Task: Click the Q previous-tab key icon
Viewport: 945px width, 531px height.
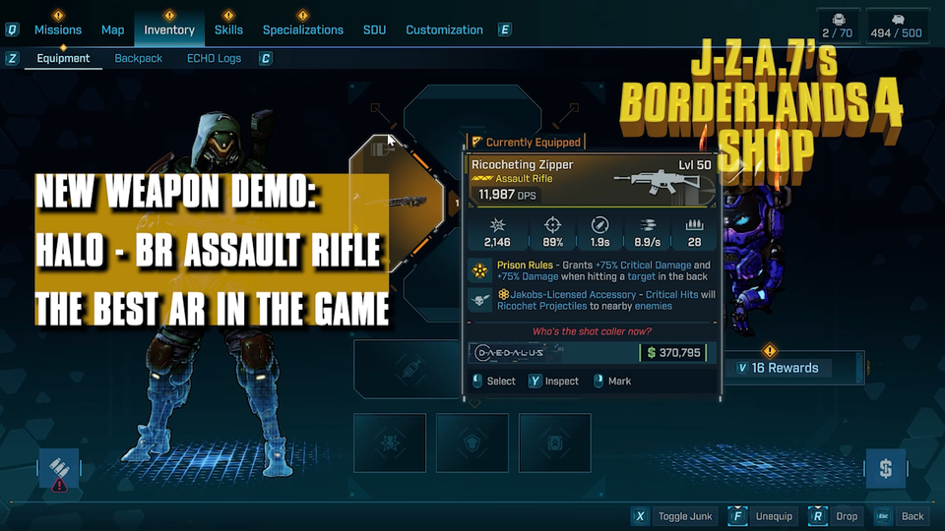Action: 12,29
